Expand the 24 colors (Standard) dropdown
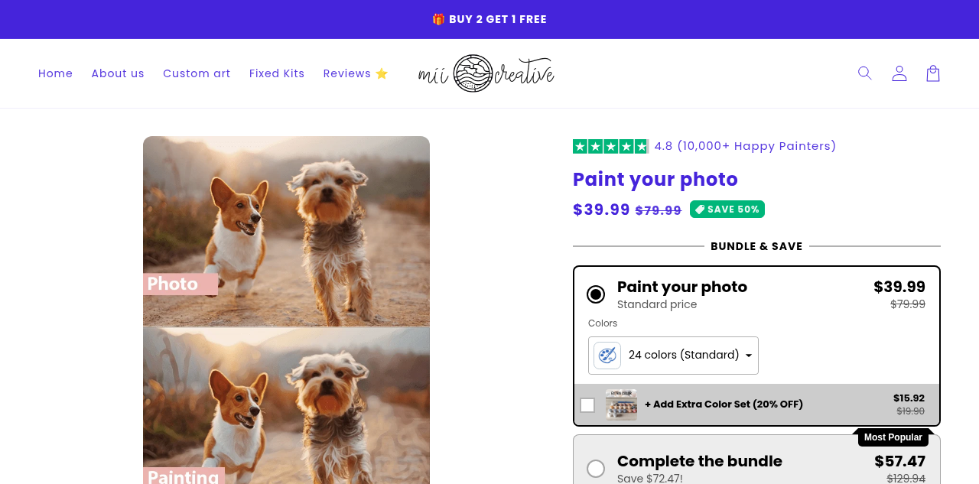This screenshot has width=979, height=484. (x=673, y=356)
